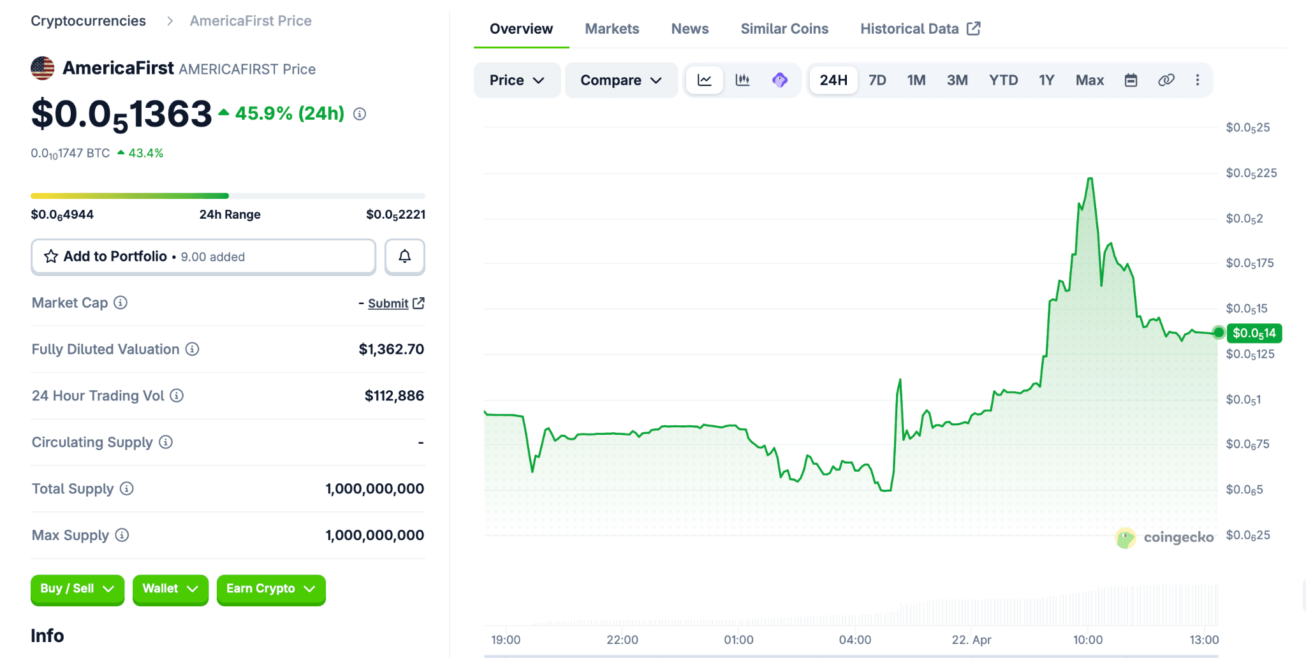This screenshot has height=658, width=1306.
Task: Click the purple gem chart icon
Action: [779, 80]
